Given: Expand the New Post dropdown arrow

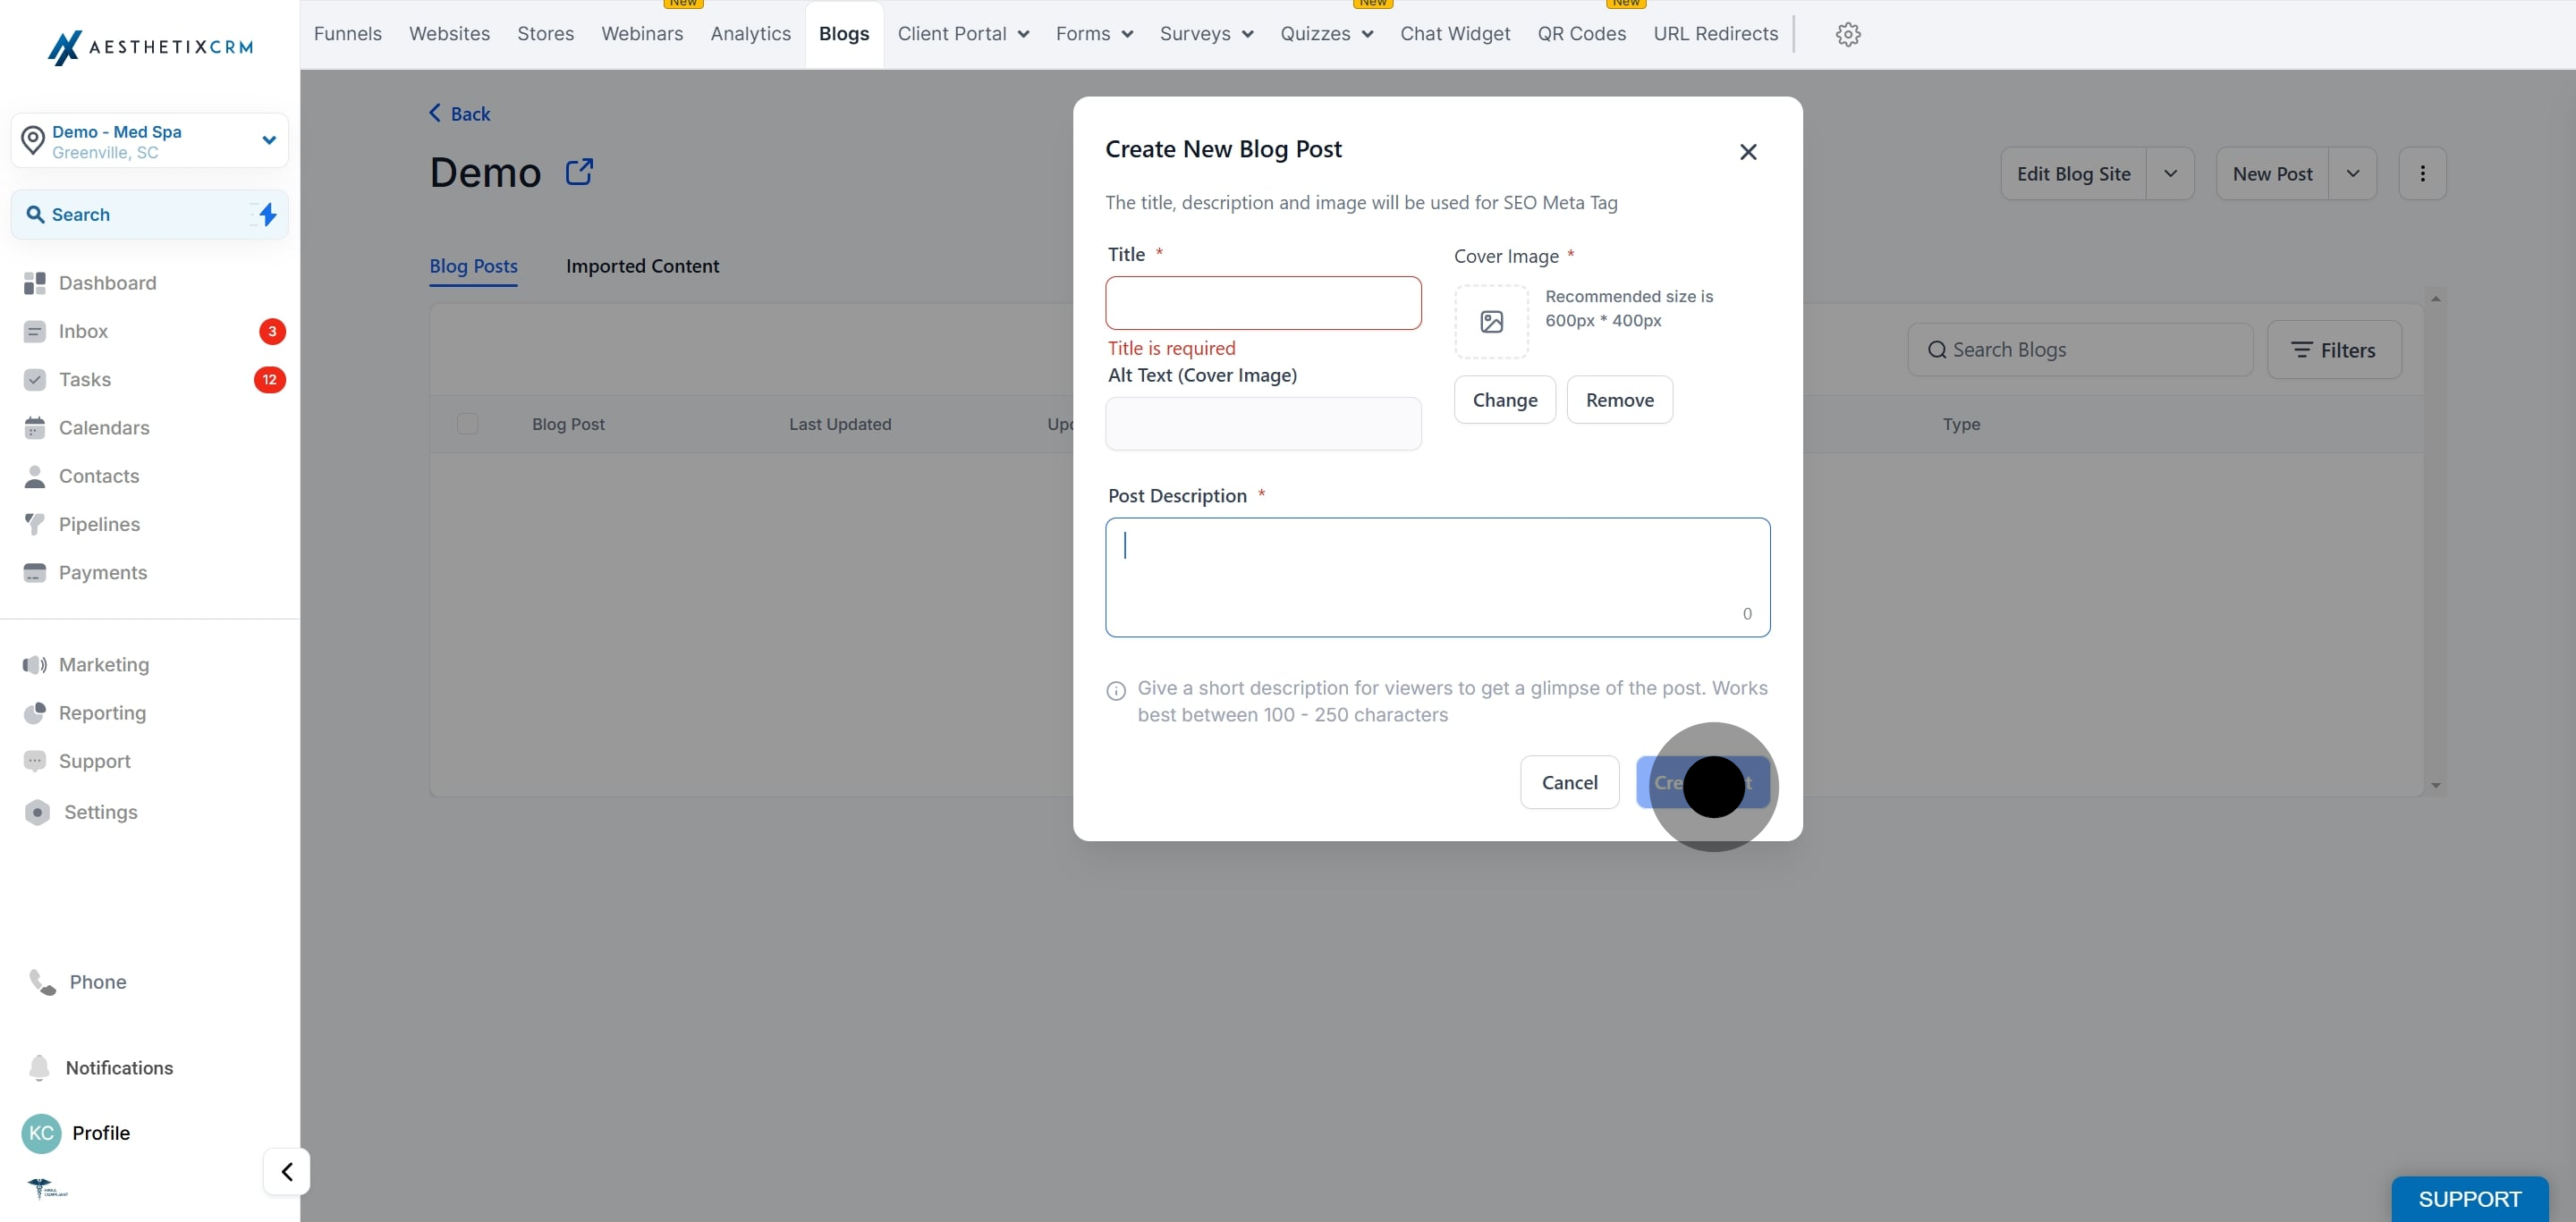Looking at the screenshot, I should 2352,173.
